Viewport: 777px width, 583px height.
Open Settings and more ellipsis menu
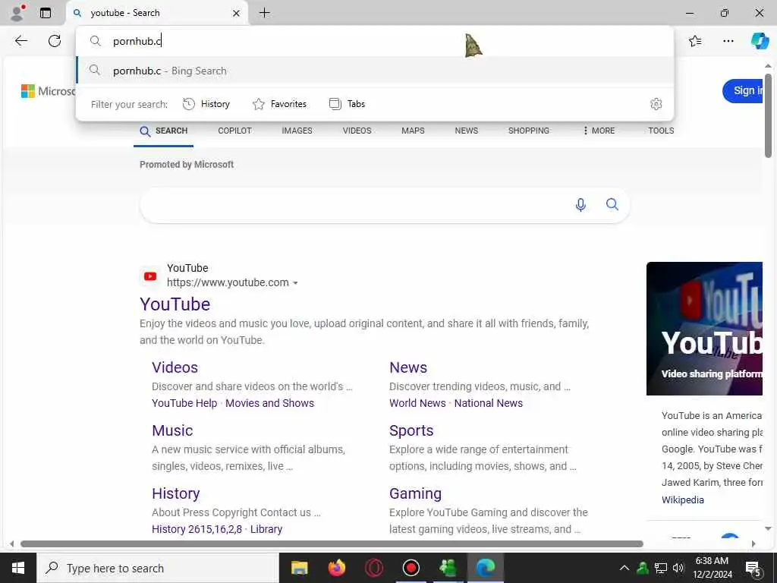tap(728, 41)
